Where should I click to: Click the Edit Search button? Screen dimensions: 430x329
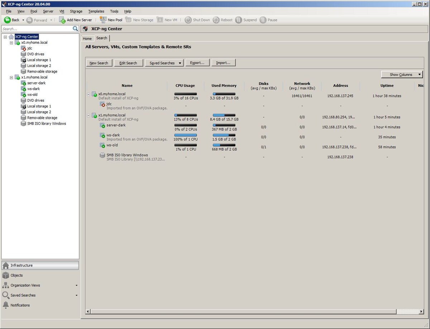pos(128,63)
